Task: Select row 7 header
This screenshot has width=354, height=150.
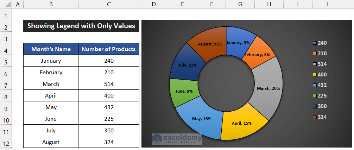Action: pos(6,85)
